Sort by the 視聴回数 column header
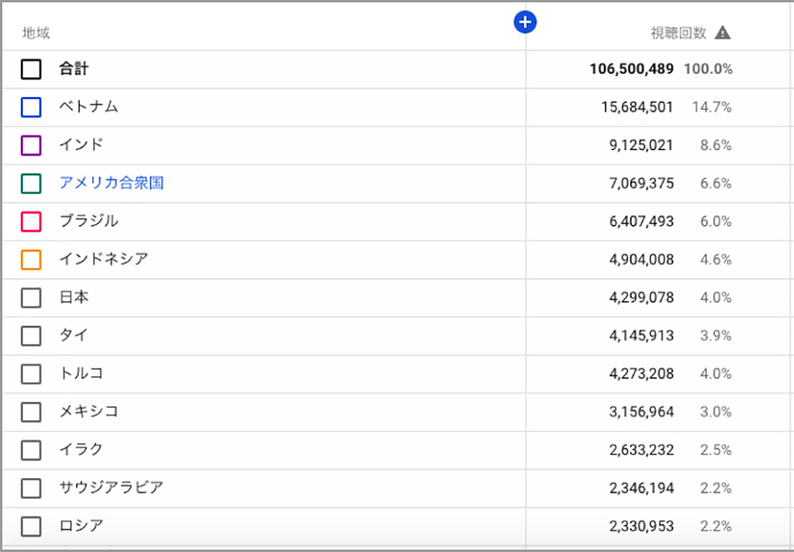This screenshot has height=552, width=794. tap(677, 33)
